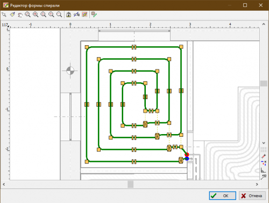Viewport: 269px width, 203px height.
Task: Click the vertical scrollbar down arrow
Action: click(x=264, y=143)
